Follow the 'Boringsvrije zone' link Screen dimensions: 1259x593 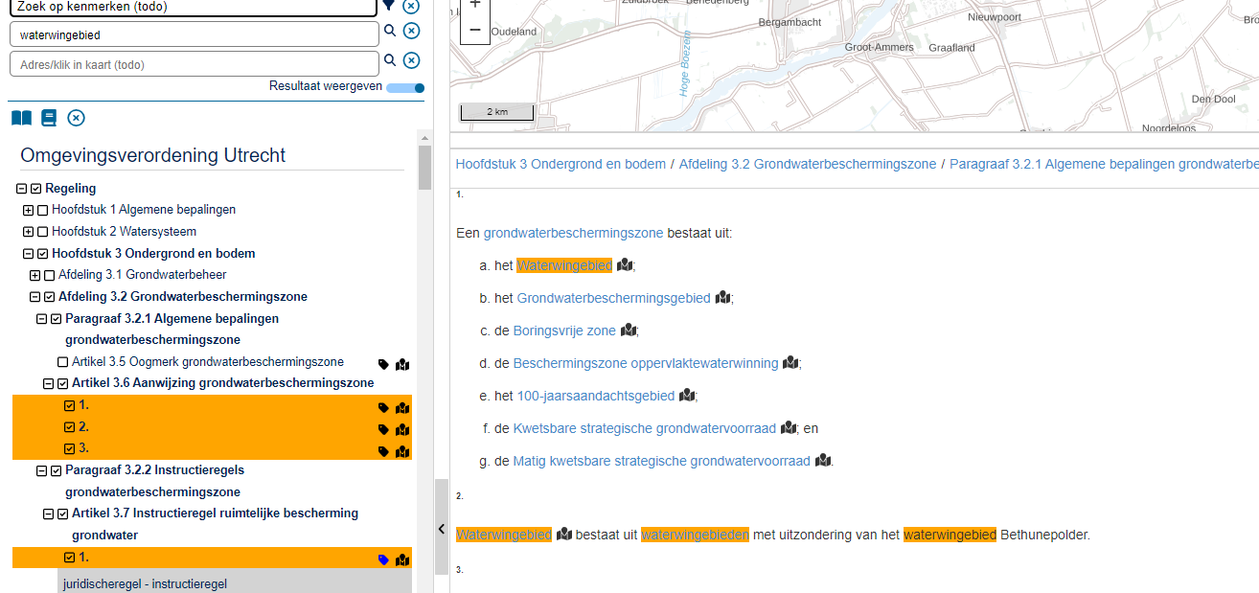pyautogui.click(x=564, y=331)
